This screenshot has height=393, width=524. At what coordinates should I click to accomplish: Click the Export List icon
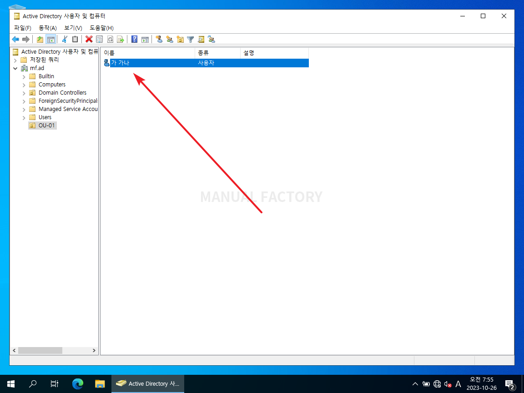point(121,40)
